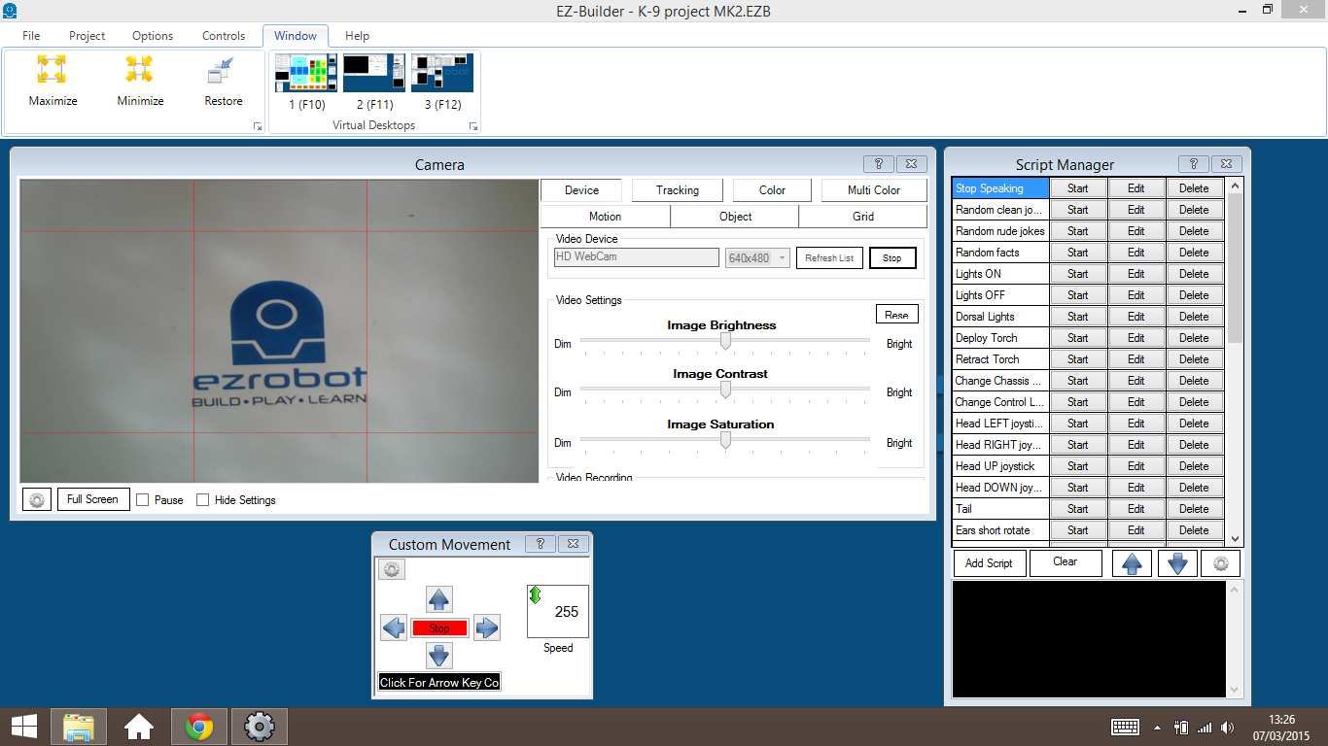
Task: Check Hide Settings for the camera panel
Action: [x=202, y=499]
